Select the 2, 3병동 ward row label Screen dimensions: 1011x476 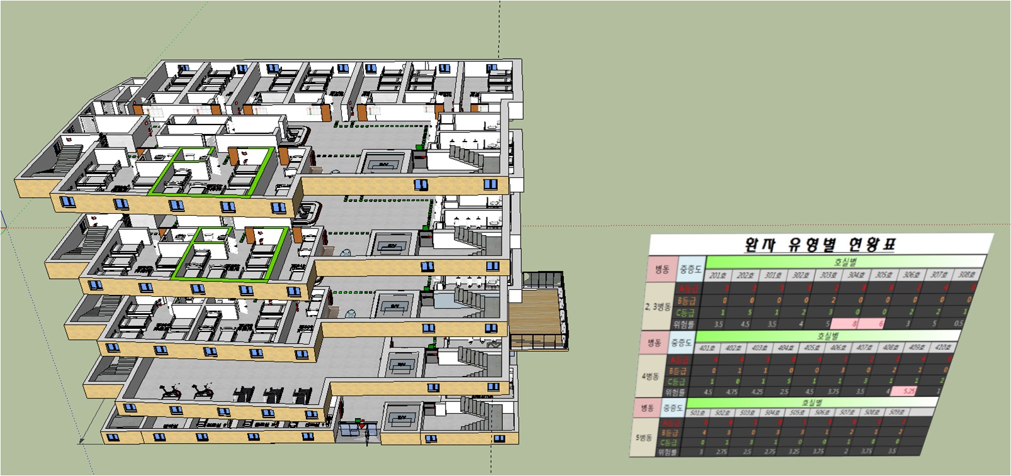657,307
